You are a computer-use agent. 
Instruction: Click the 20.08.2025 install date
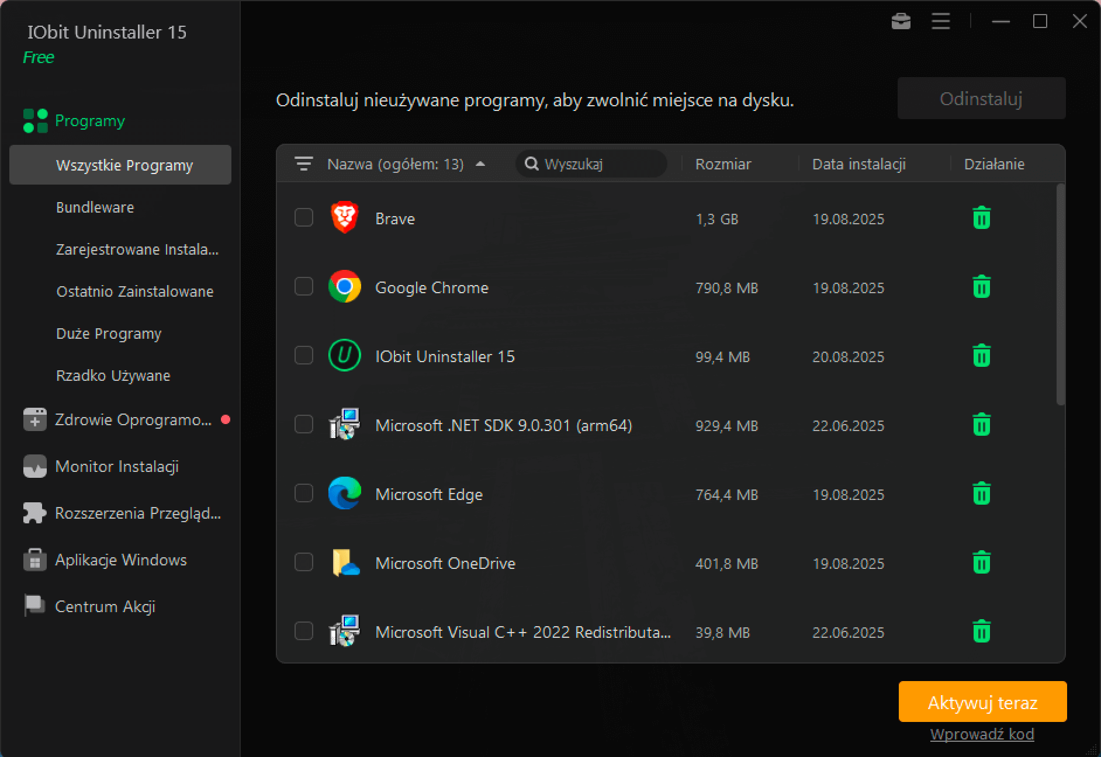tap(848, 357)
